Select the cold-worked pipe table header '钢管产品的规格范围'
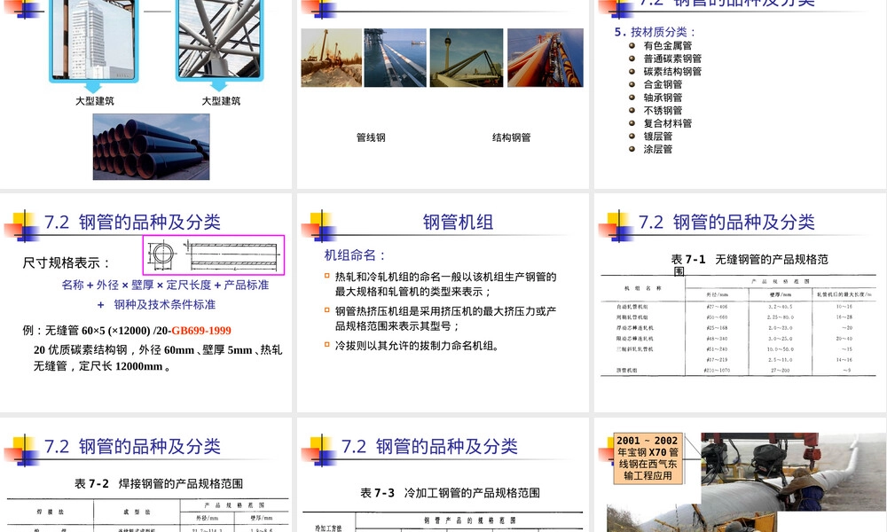 [469, 520]
